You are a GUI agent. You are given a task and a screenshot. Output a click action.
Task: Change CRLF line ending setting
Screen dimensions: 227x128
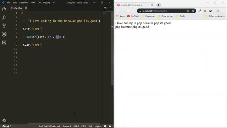coord(84,126)
